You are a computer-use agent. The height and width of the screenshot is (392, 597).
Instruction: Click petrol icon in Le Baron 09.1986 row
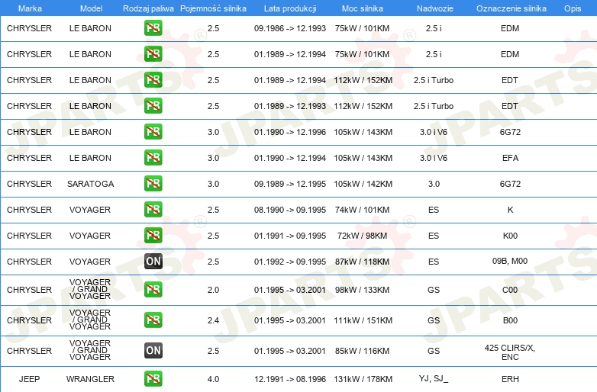(153, 28)
